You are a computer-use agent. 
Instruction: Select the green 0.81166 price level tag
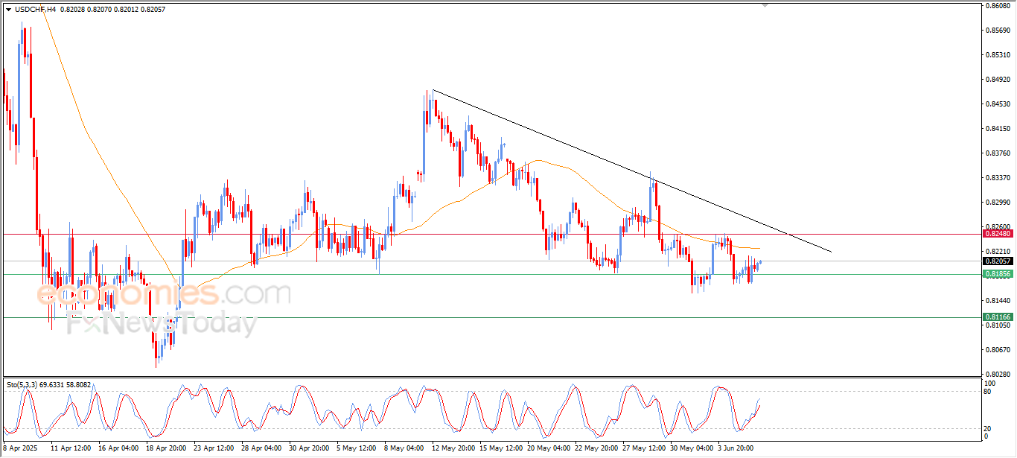click(998, 317)
